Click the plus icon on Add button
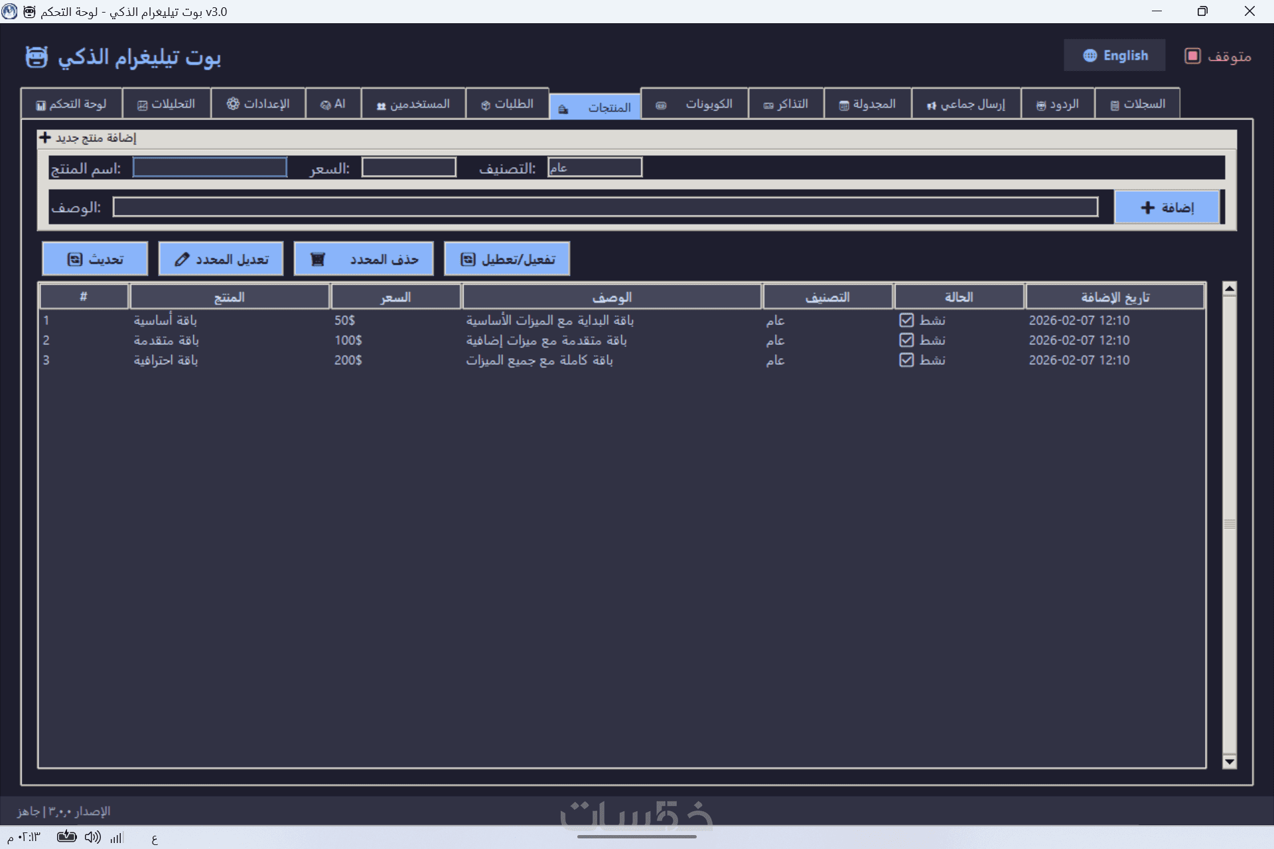The width and height of the screenshot is (1274, 849). pos(1147,208)
